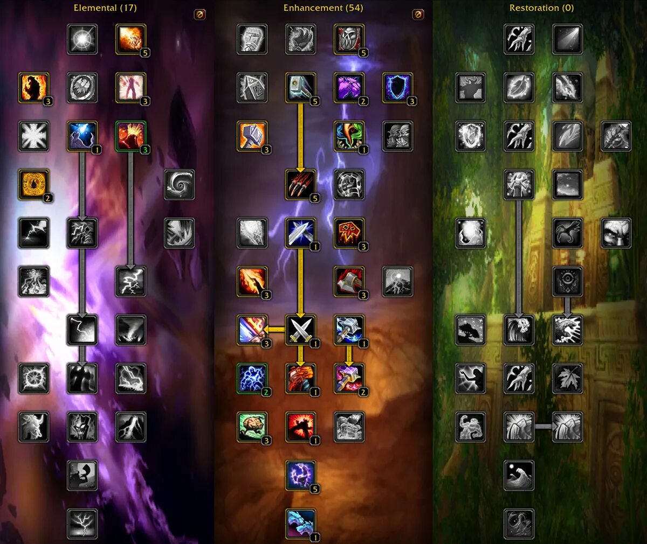Click Improved Reincarnation talent in Restoration
This screenshot has width=647, height=544.
[471, 88]
